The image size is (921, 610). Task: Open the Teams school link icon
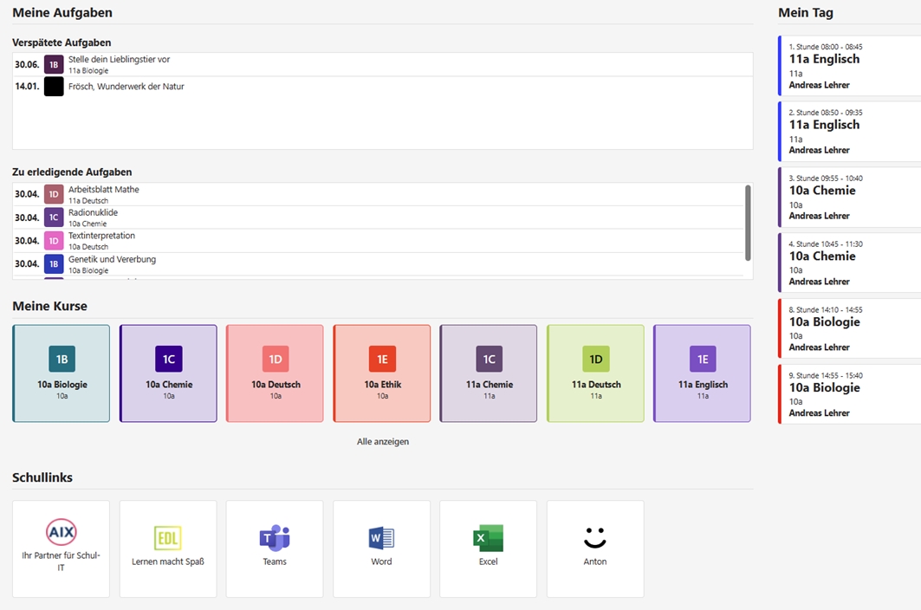coord(275,538)
